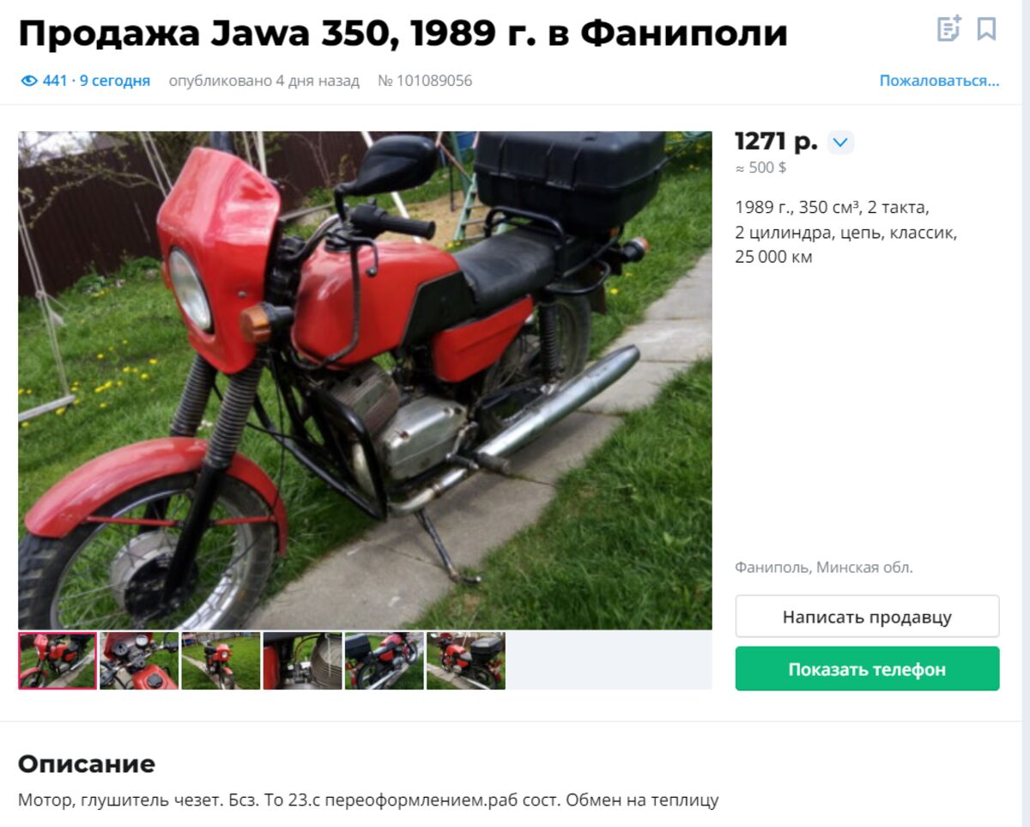Screen dimensions: 1030x827
Task: Add a note with the notepad icon
Action: point(948,29)
